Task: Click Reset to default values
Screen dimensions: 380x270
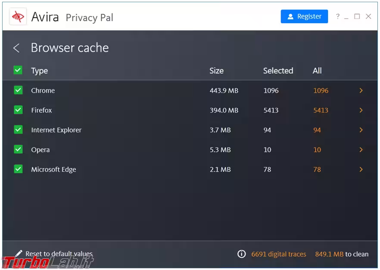Action: tap(59, 254)
